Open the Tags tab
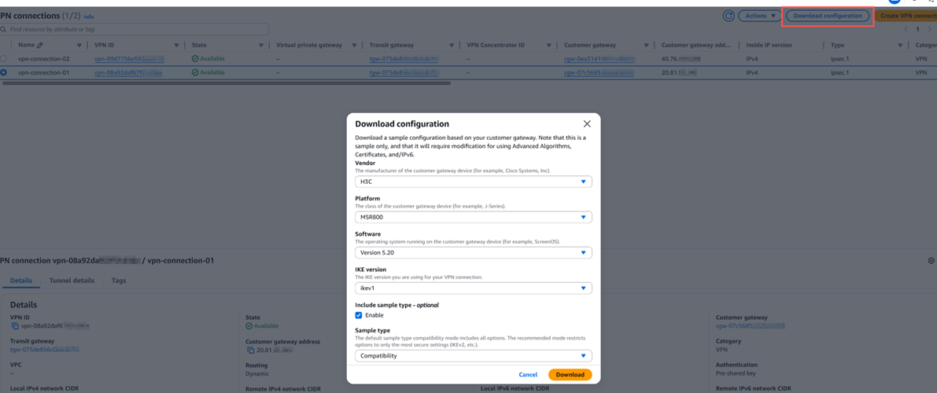 coord(119,281)
